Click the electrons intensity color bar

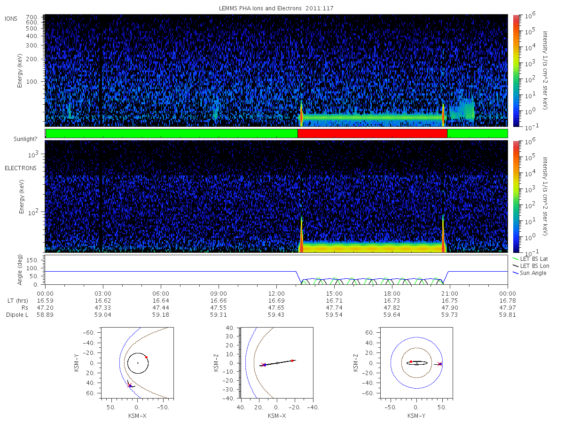[516, 196]
